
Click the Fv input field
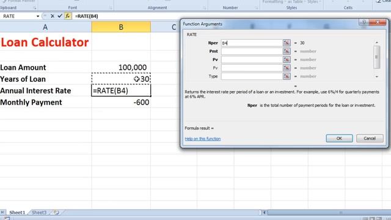[x=252, y=68]
